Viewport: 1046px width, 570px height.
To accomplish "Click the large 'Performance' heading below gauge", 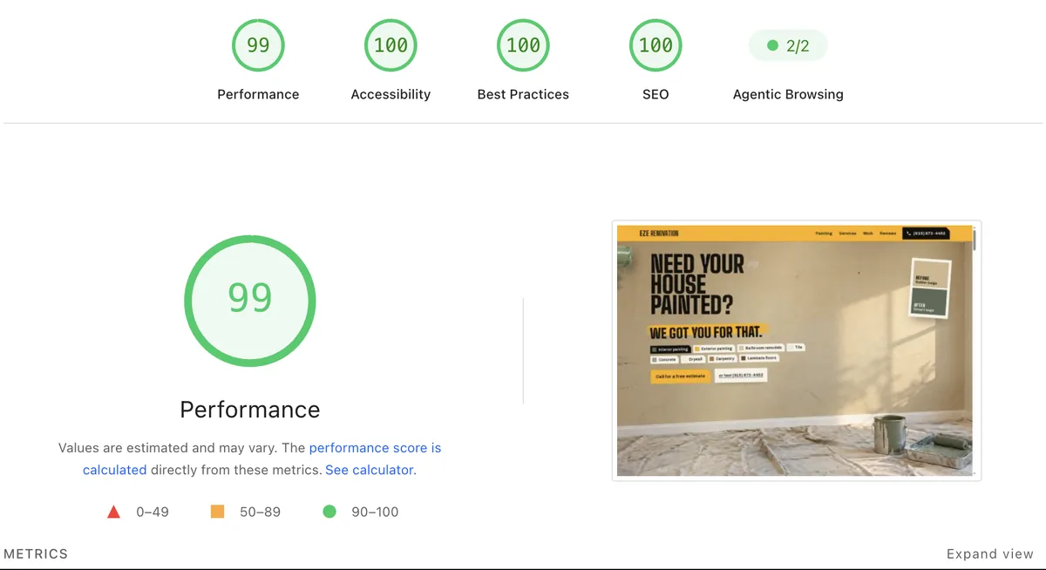I will pyautogui.click(x=250, y=410).
